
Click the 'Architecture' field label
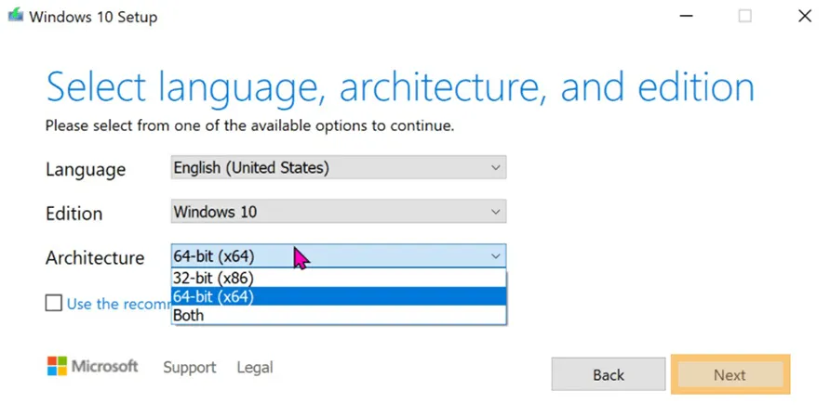pyautogui.click(x=95, y=257)
